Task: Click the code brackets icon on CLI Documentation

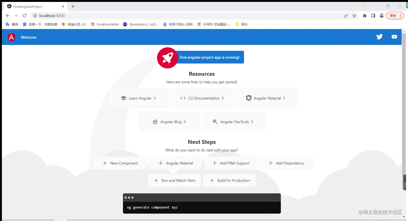Action: [x=183, y=98]
